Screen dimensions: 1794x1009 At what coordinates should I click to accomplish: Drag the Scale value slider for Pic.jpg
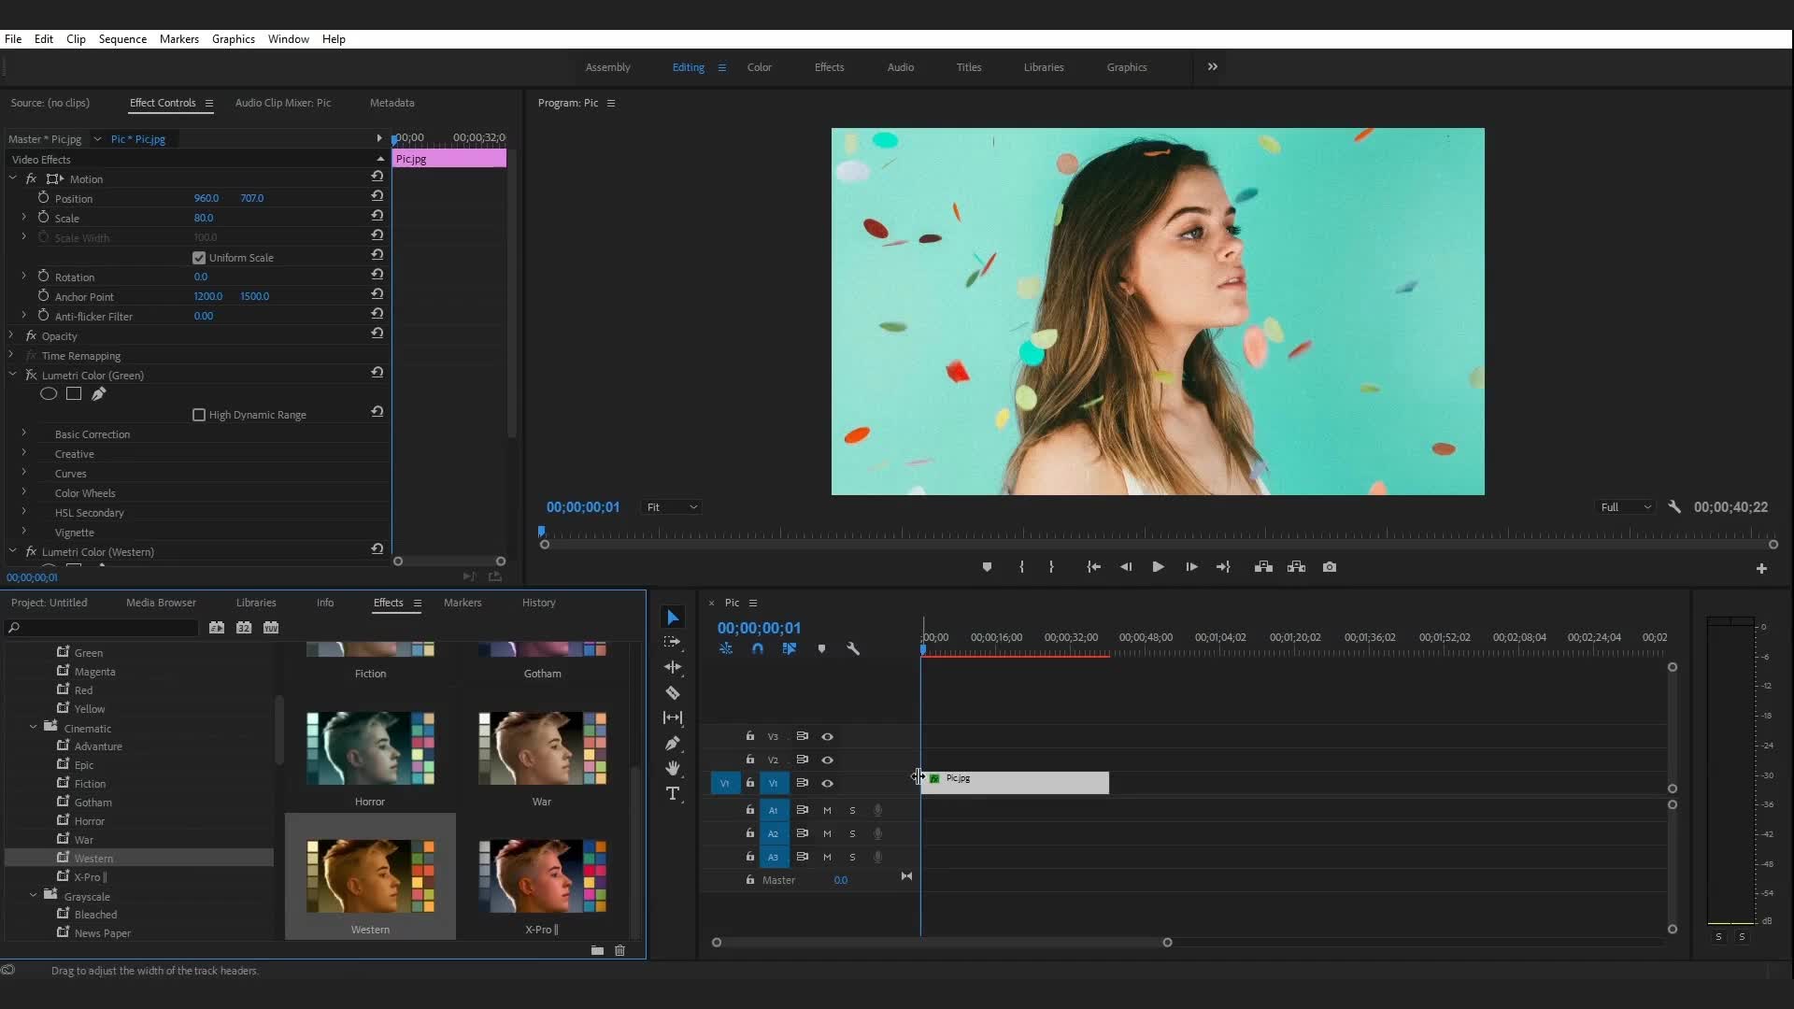click(204, 218)
